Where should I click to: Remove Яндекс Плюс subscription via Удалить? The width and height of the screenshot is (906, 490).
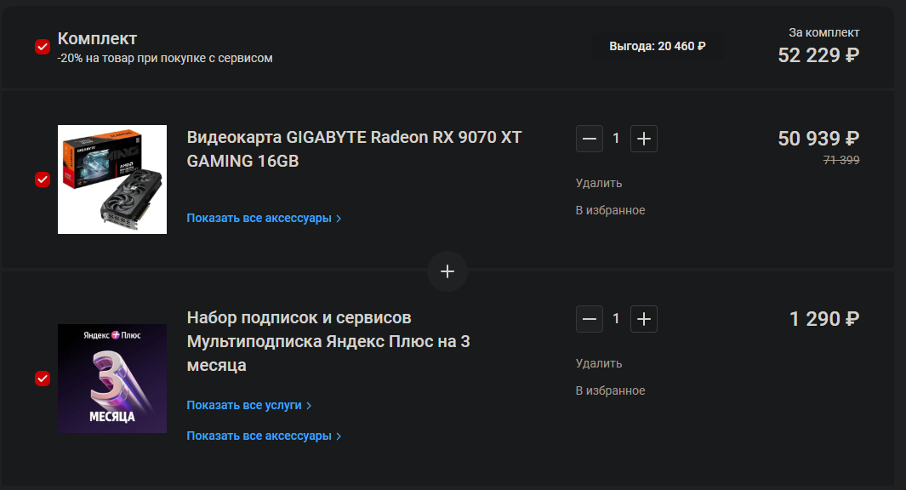coord(599,363)
